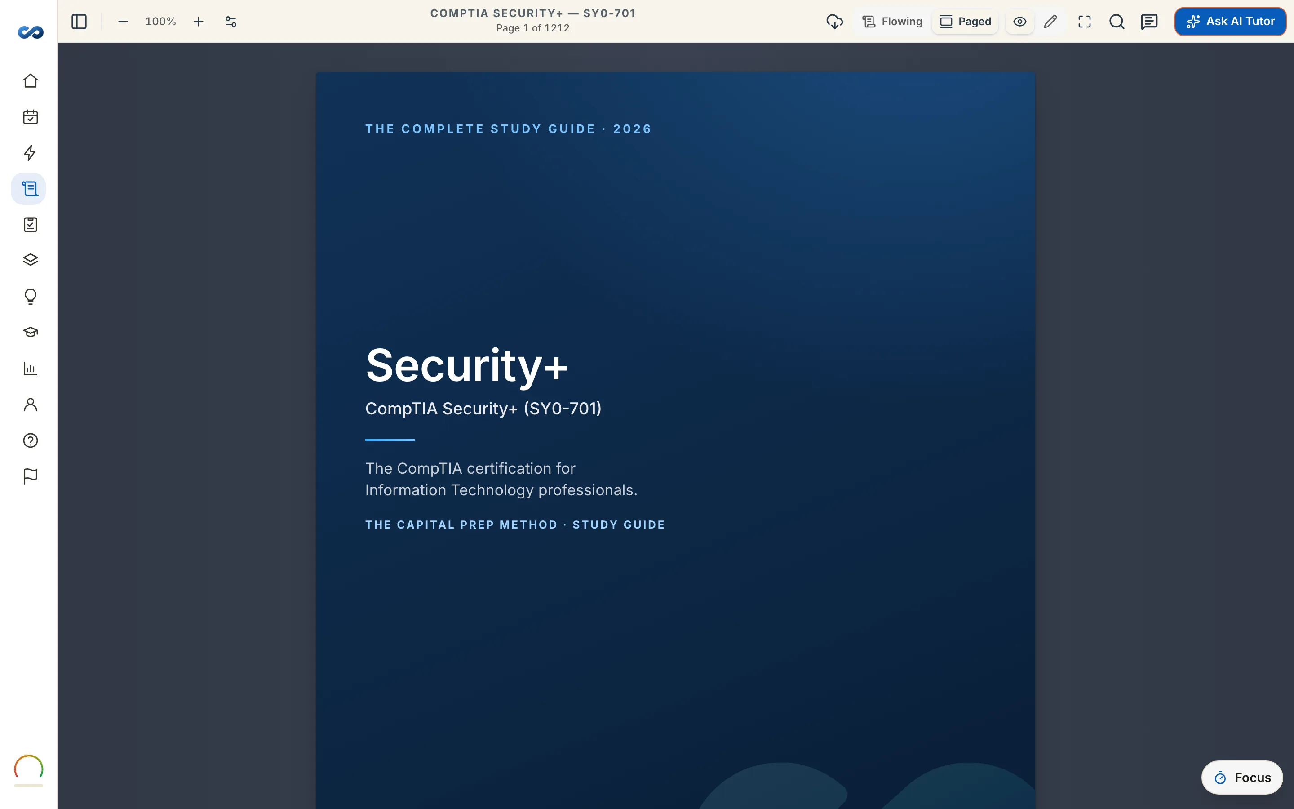This screenshot has width=1294, height=809.
Task: Open search with the magnifier icon
Action: click(1117, 22)
